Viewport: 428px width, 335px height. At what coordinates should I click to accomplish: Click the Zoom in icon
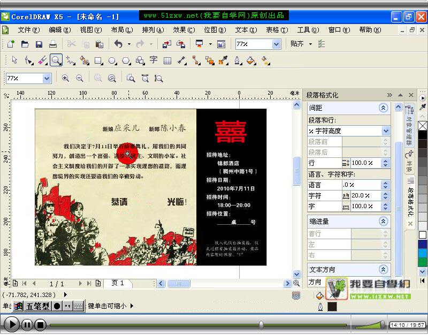[x=65, y=78]
